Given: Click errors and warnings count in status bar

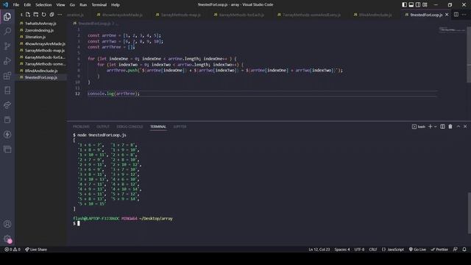Looking at the screenshot, I should (13, 250).
